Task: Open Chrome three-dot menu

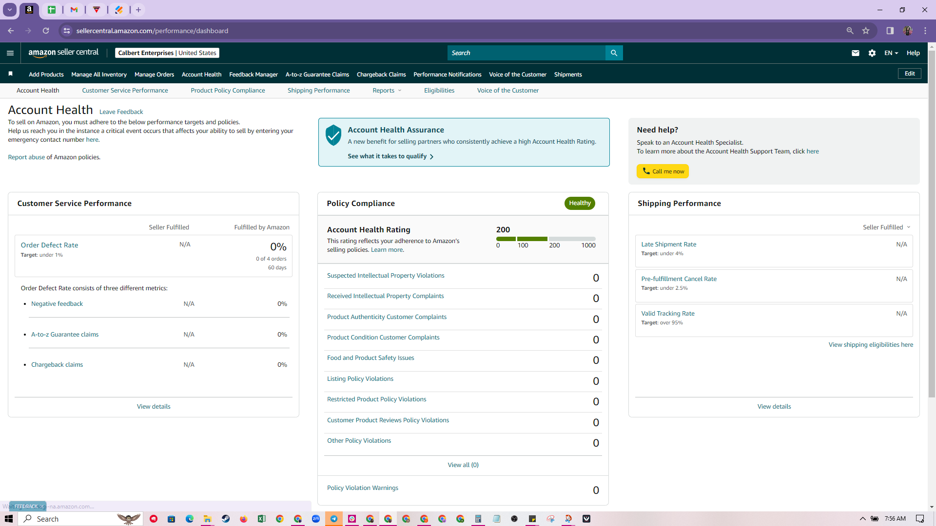Action: point(925,31)
